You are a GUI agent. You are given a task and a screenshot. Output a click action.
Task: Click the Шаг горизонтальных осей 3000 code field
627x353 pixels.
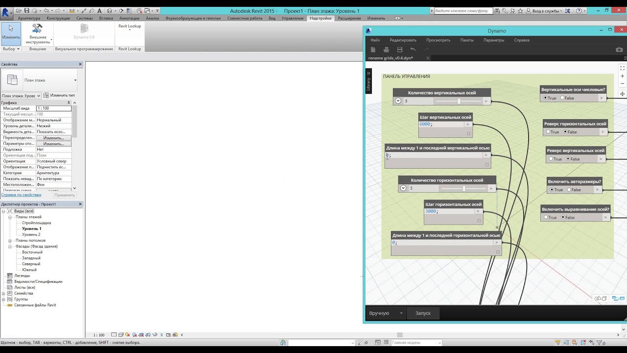pyautogui.click(x=449, y=211)
